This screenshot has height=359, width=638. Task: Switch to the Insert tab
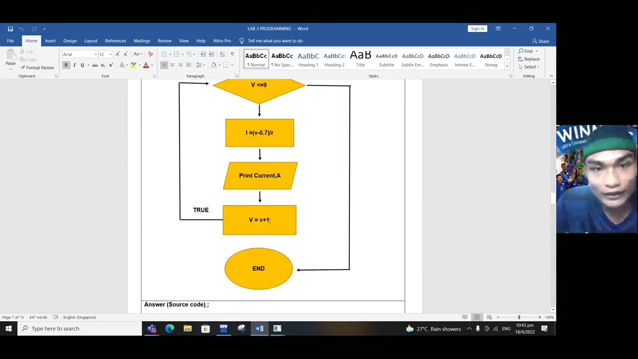pos(50,41)
